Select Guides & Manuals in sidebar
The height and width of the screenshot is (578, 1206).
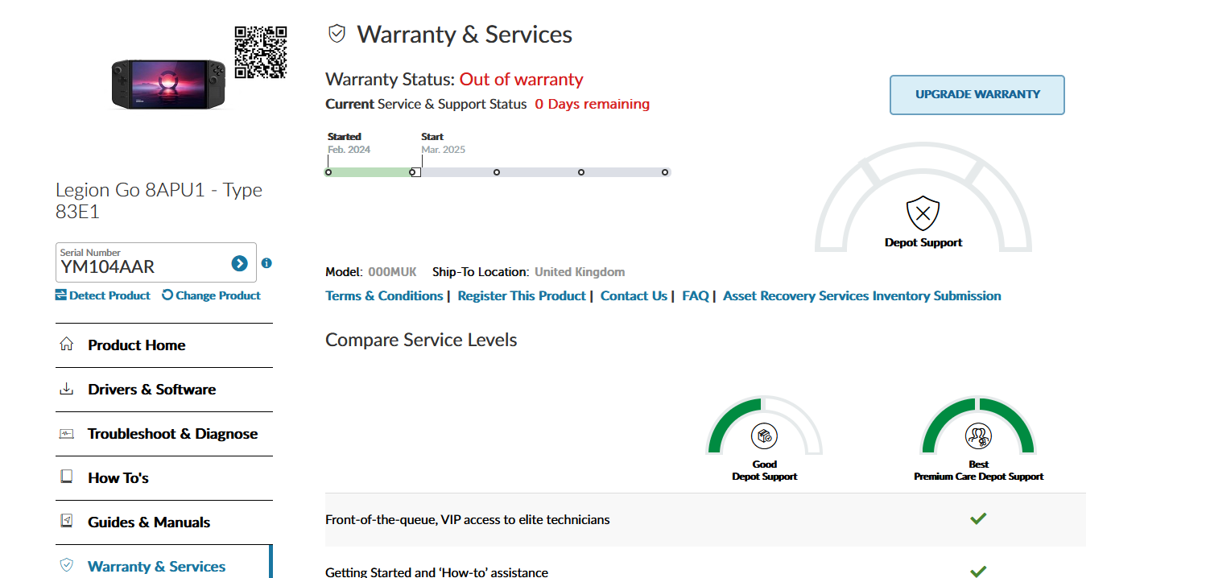[x=148, y=522]
